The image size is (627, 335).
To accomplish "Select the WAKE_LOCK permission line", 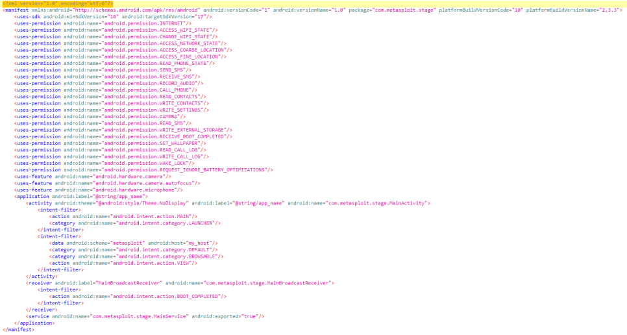I will [104, 164].
